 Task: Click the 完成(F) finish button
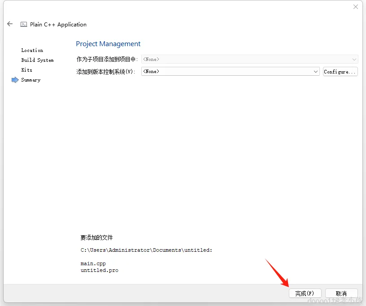pyautogui.click(x=305, y=293)
